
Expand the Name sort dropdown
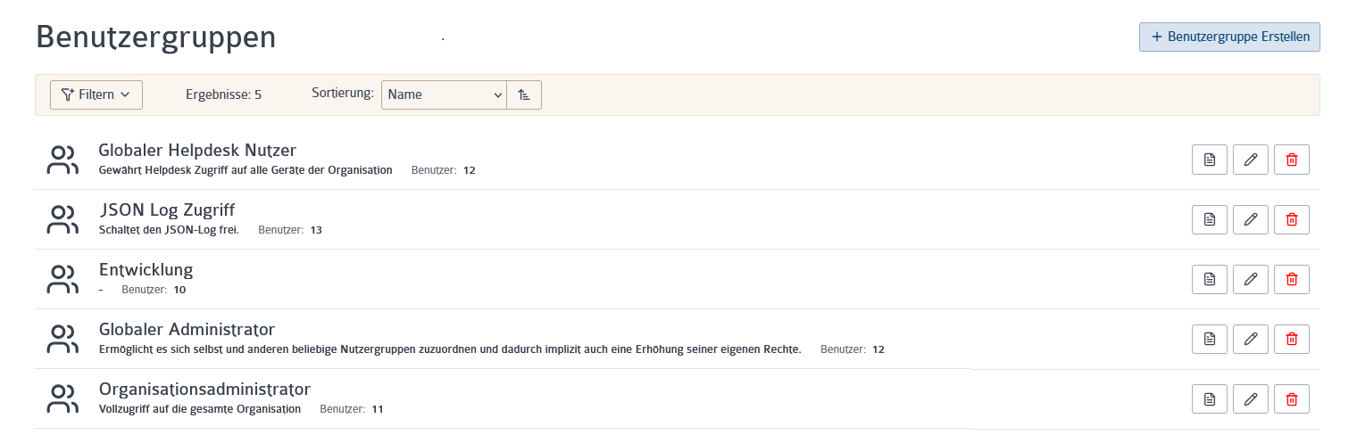tap(444, 94)
